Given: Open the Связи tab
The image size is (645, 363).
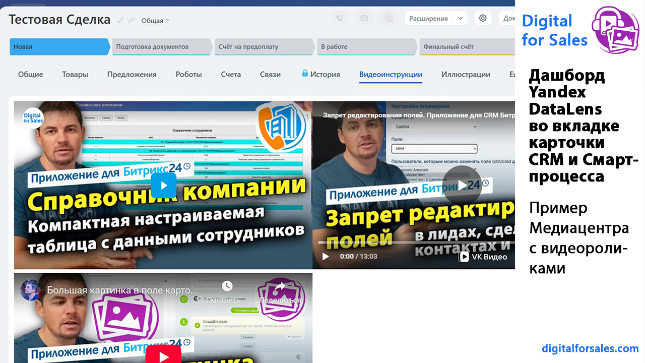Looking at the screenshot, I should [x=270, y=74].
